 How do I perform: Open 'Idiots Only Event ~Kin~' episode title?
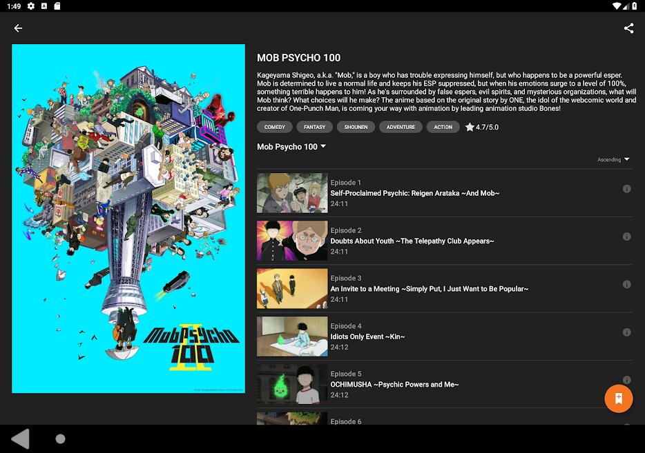367,336
